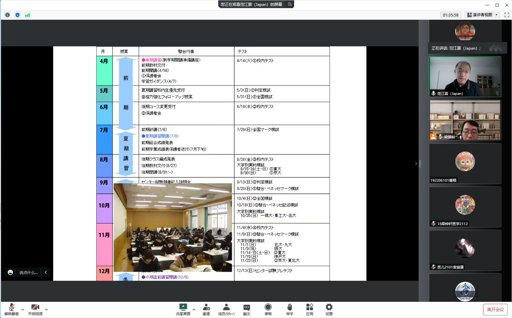The width and height of the screenshot is (512, 318).
Task: Open the 邀请 invite participants icon
Action: tap(206, 309)
